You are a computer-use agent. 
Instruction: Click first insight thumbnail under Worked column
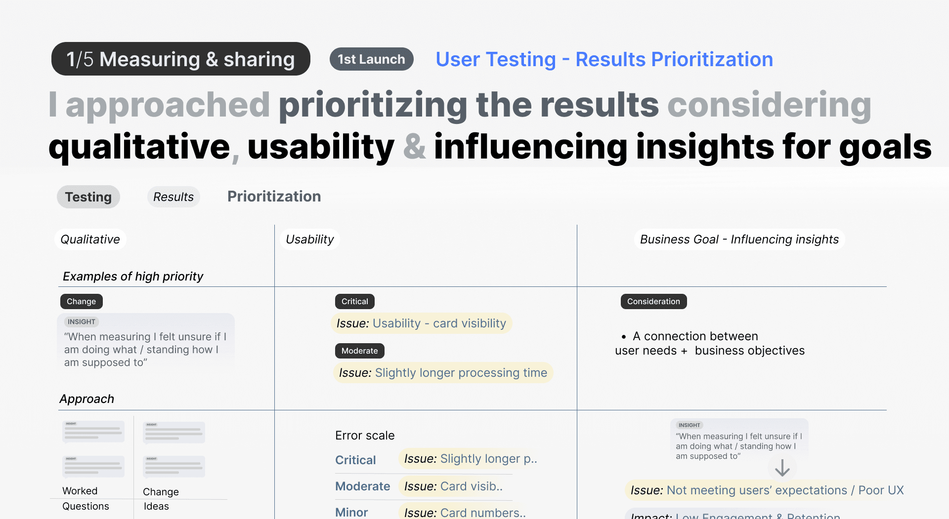pos(93,431)
